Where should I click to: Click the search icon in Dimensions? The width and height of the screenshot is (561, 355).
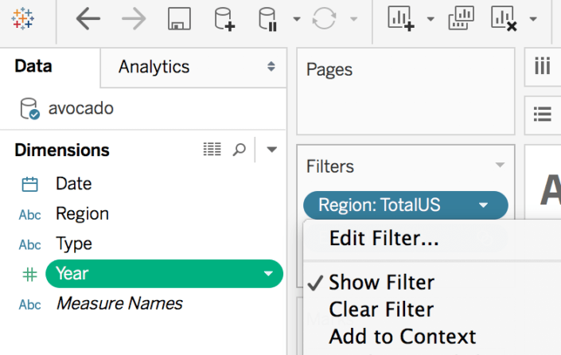pos(239,150)
